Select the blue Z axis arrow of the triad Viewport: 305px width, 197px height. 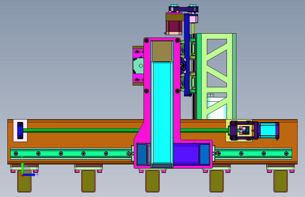point(29,175)
